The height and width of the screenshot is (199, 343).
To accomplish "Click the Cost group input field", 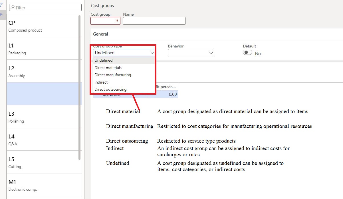I will coord(104,21).
